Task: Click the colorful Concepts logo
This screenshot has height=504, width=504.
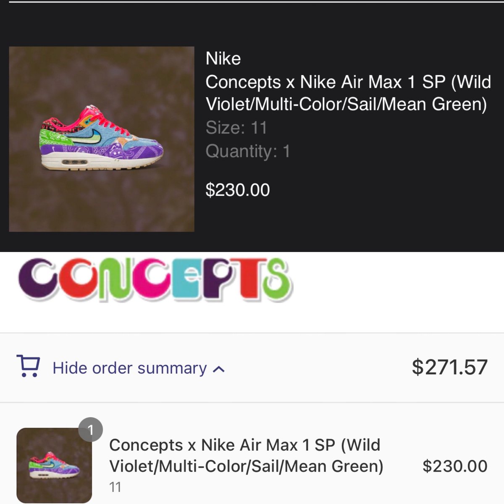Action: (155, 278)
